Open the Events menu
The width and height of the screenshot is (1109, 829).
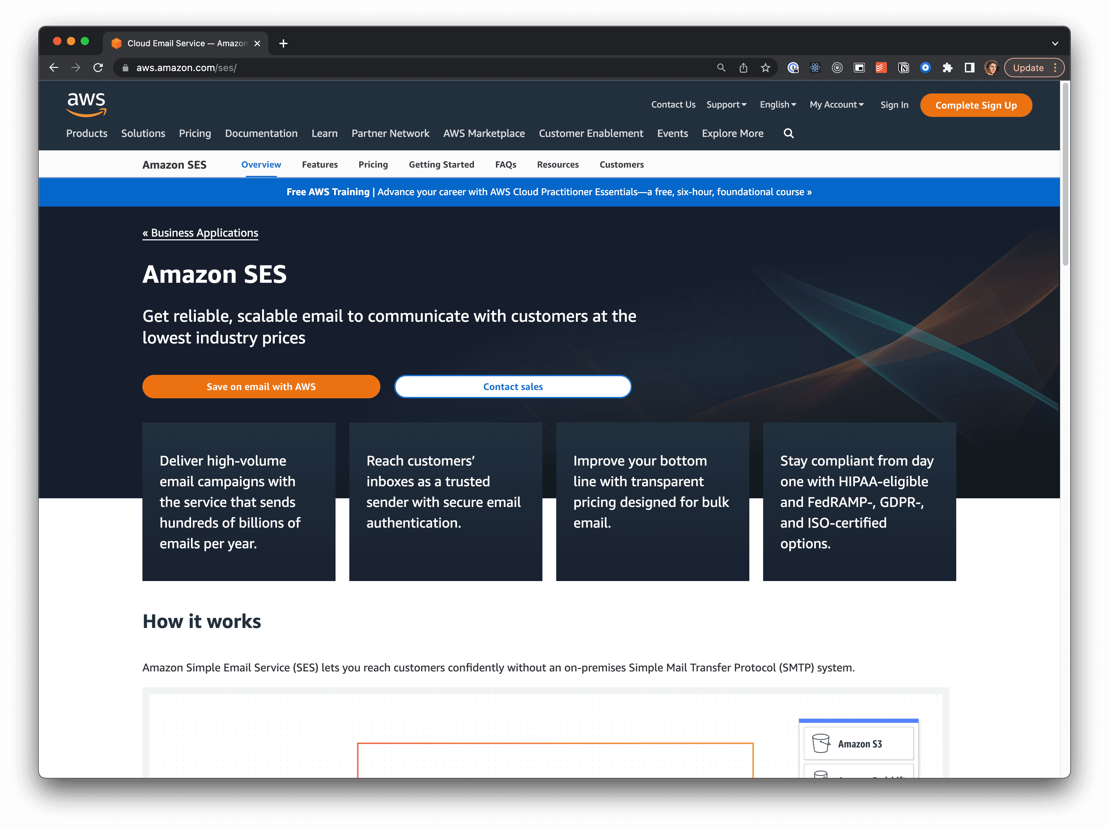pyautogui.click(x=672, y=133)
